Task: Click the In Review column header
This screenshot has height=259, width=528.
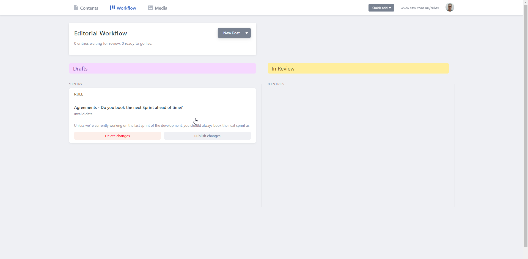Action: point(358,68)
